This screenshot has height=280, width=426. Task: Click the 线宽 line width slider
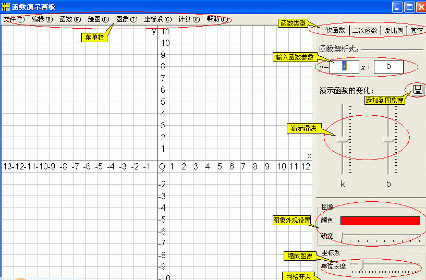[382, 236]
